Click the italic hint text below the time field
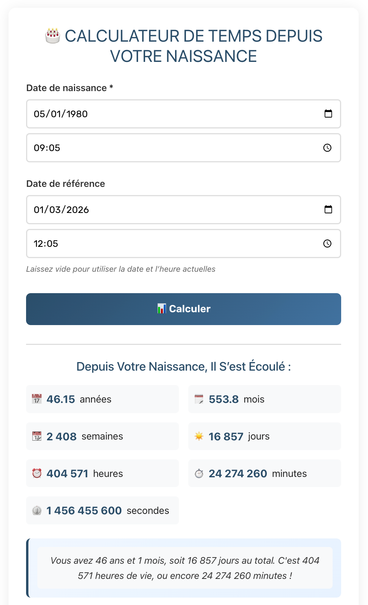Viewport: 368px width, 605px height. coord(121,269)
